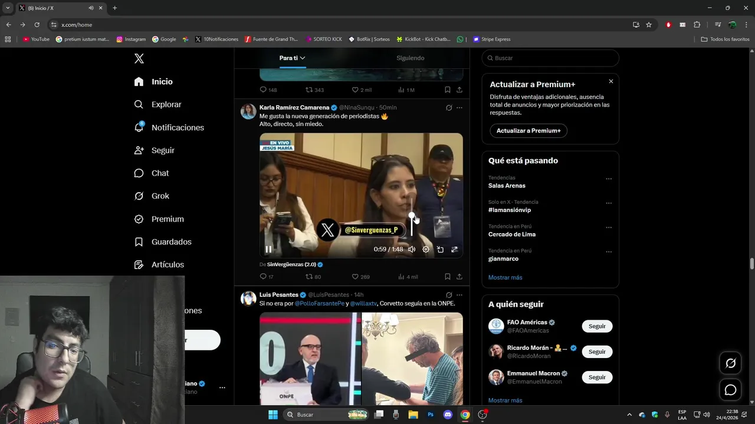Reload the page in Chrome
Screen dimensions: 755x424
[37, 25]
